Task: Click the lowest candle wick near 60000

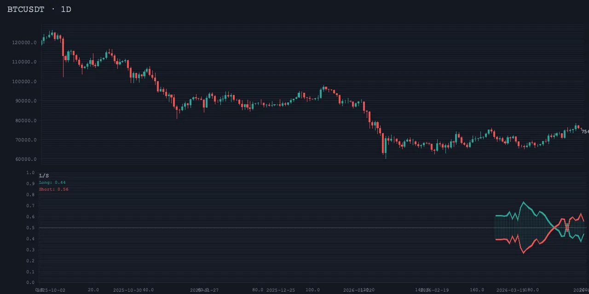Action: [x=386, y=158]
